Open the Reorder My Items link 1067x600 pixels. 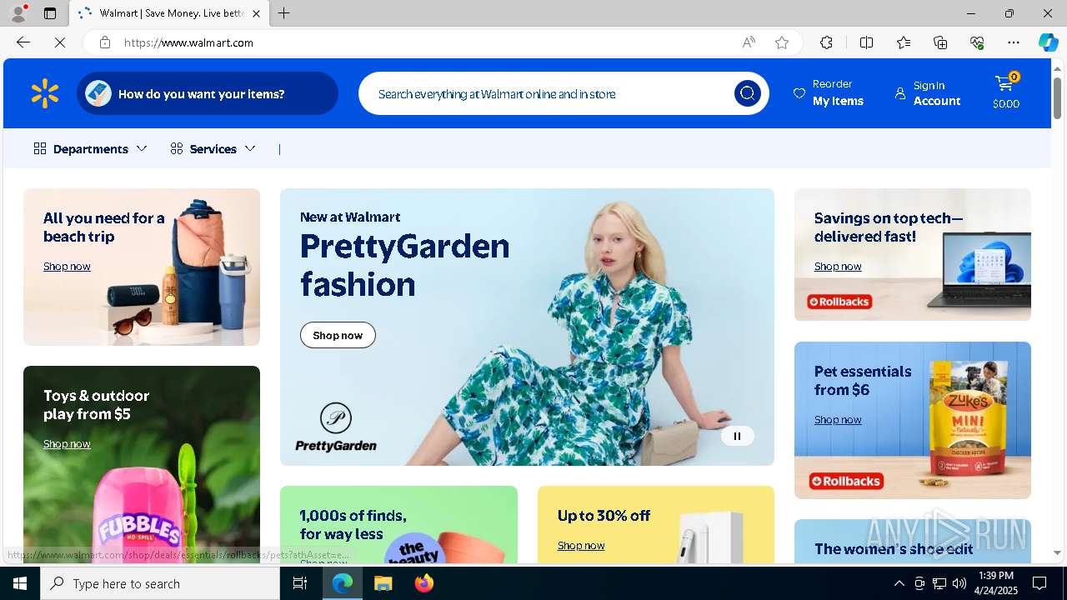pos(829,93)
